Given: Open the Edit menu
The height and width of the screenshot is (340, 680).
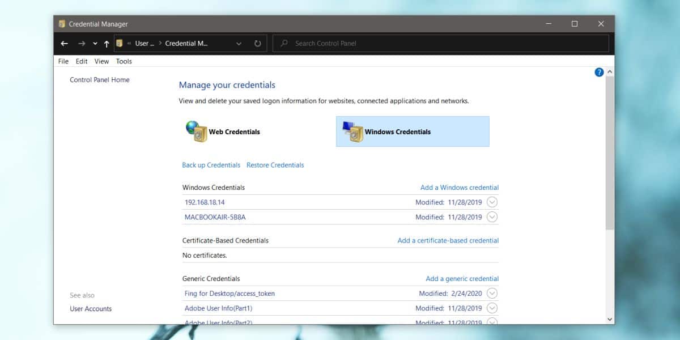Looking at the screenshot, I should 82,61.
